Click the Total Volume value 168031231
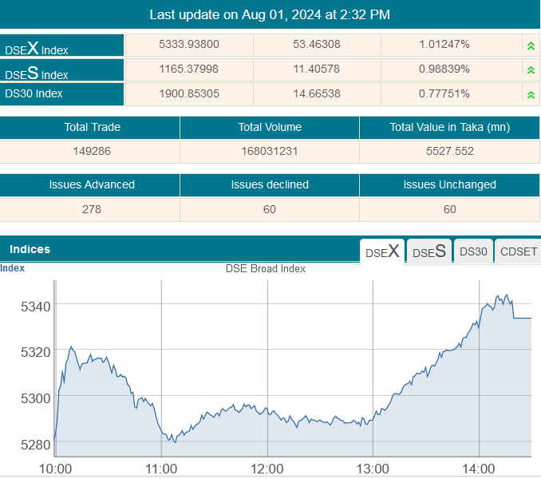The image size is (541, 479). pos(269,151)
